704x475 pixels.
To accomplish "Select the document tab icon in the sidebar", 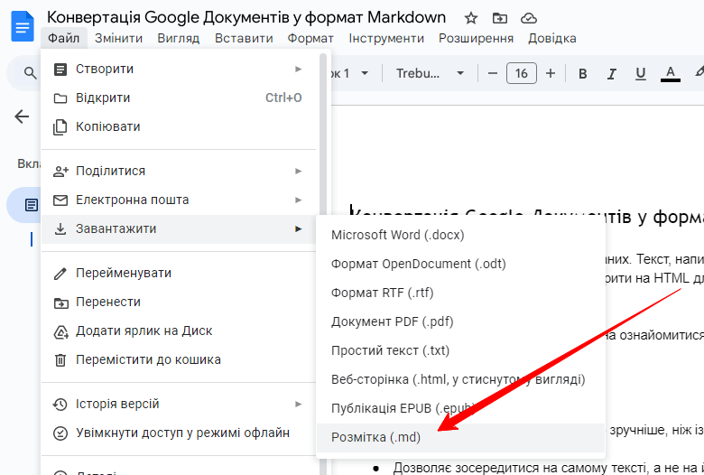I will tap(32, 205).
